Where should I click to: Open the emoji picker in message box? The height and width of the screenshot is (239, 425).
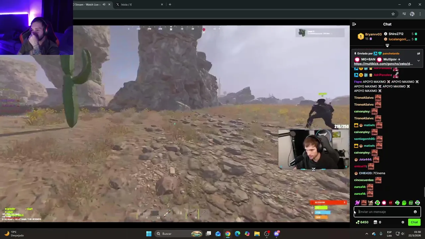[415, 212]
